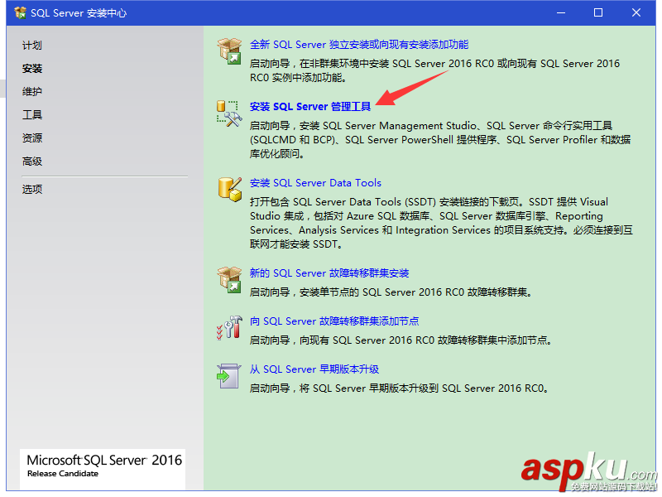Viewport: 662px width, 497px height.
Task: Click the upgrade from earlier version icon
Action: tap(229, 376)
